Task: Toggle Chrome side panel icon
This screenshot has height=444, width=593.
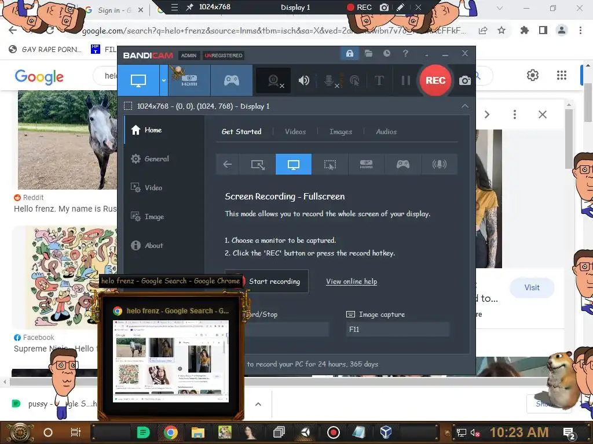Action: pos(543,30)
